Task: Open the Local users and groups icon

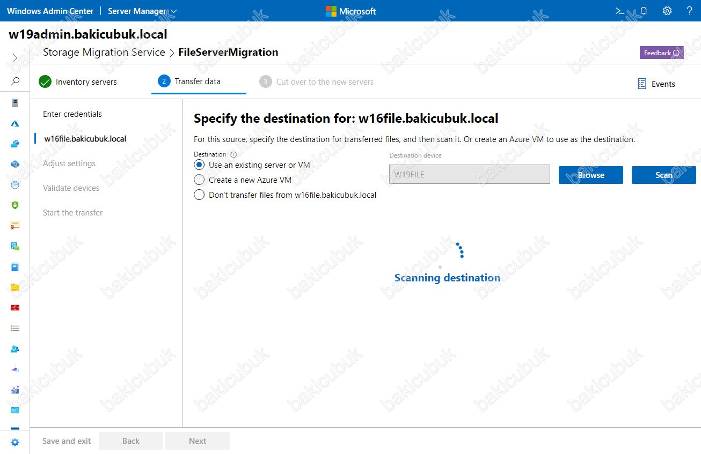Action: [x=15, y=348]
